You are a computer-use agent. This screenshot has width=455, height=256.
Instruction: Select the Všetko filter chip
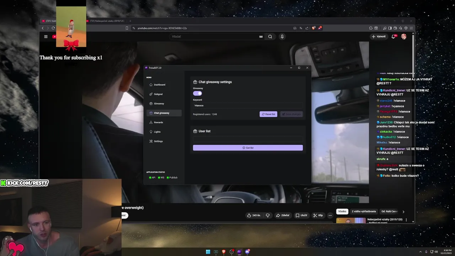click(342, 212)
